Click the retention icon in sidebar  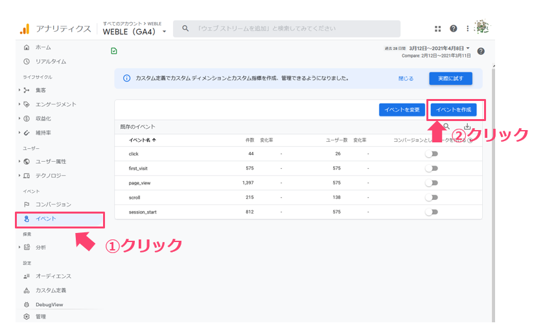[27, 133]
